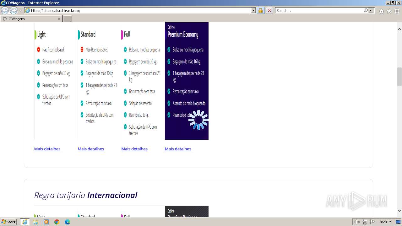Click the vertical scrollbar thumb

(x=399, y=77)
